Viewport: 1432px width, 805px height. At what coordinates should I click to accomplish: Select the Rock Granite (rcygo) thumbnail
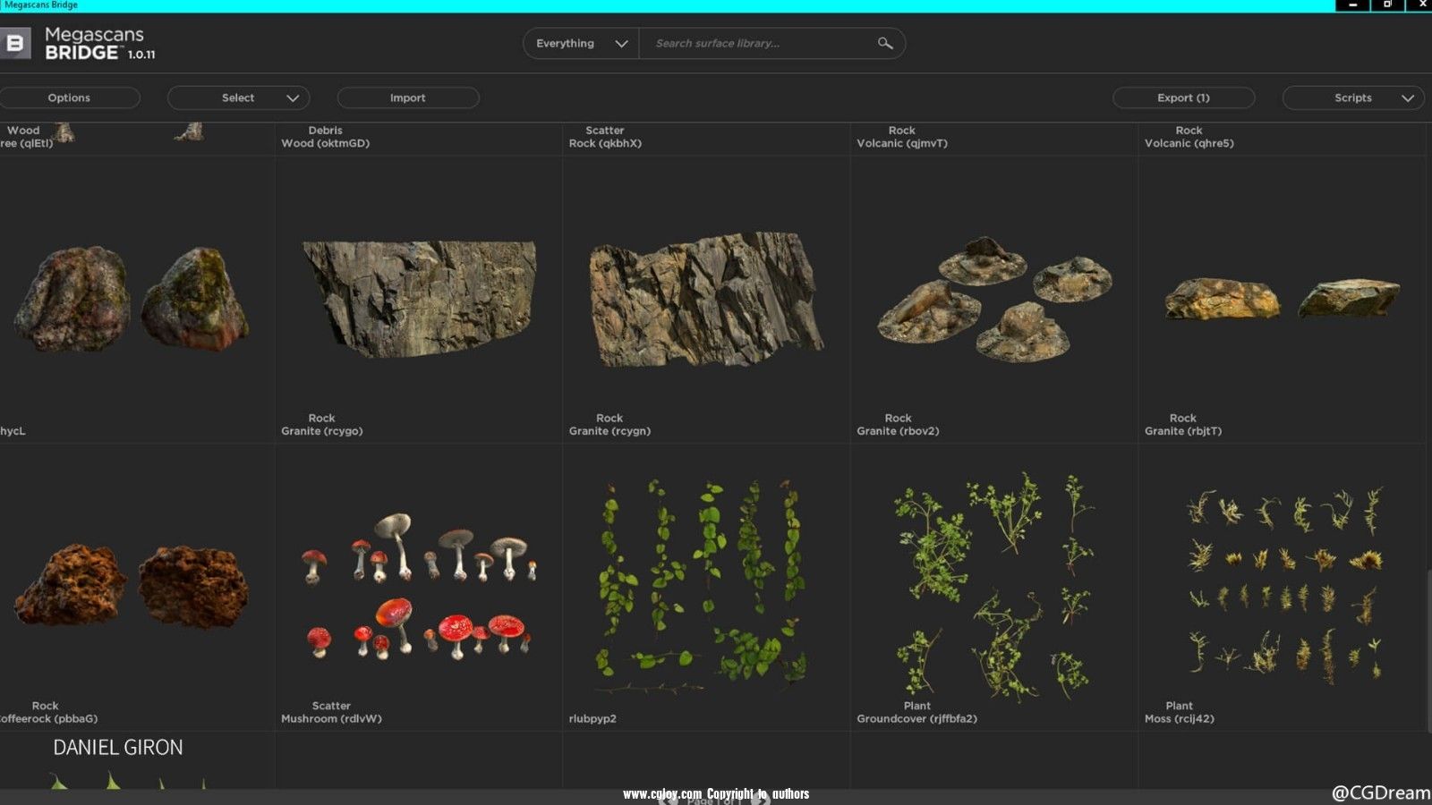point(419,299)
